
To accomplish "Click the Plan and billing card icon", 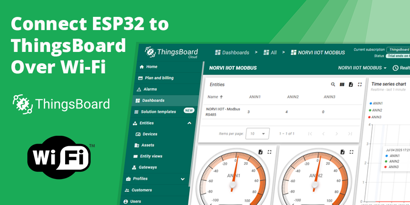I will pos(140,78).
